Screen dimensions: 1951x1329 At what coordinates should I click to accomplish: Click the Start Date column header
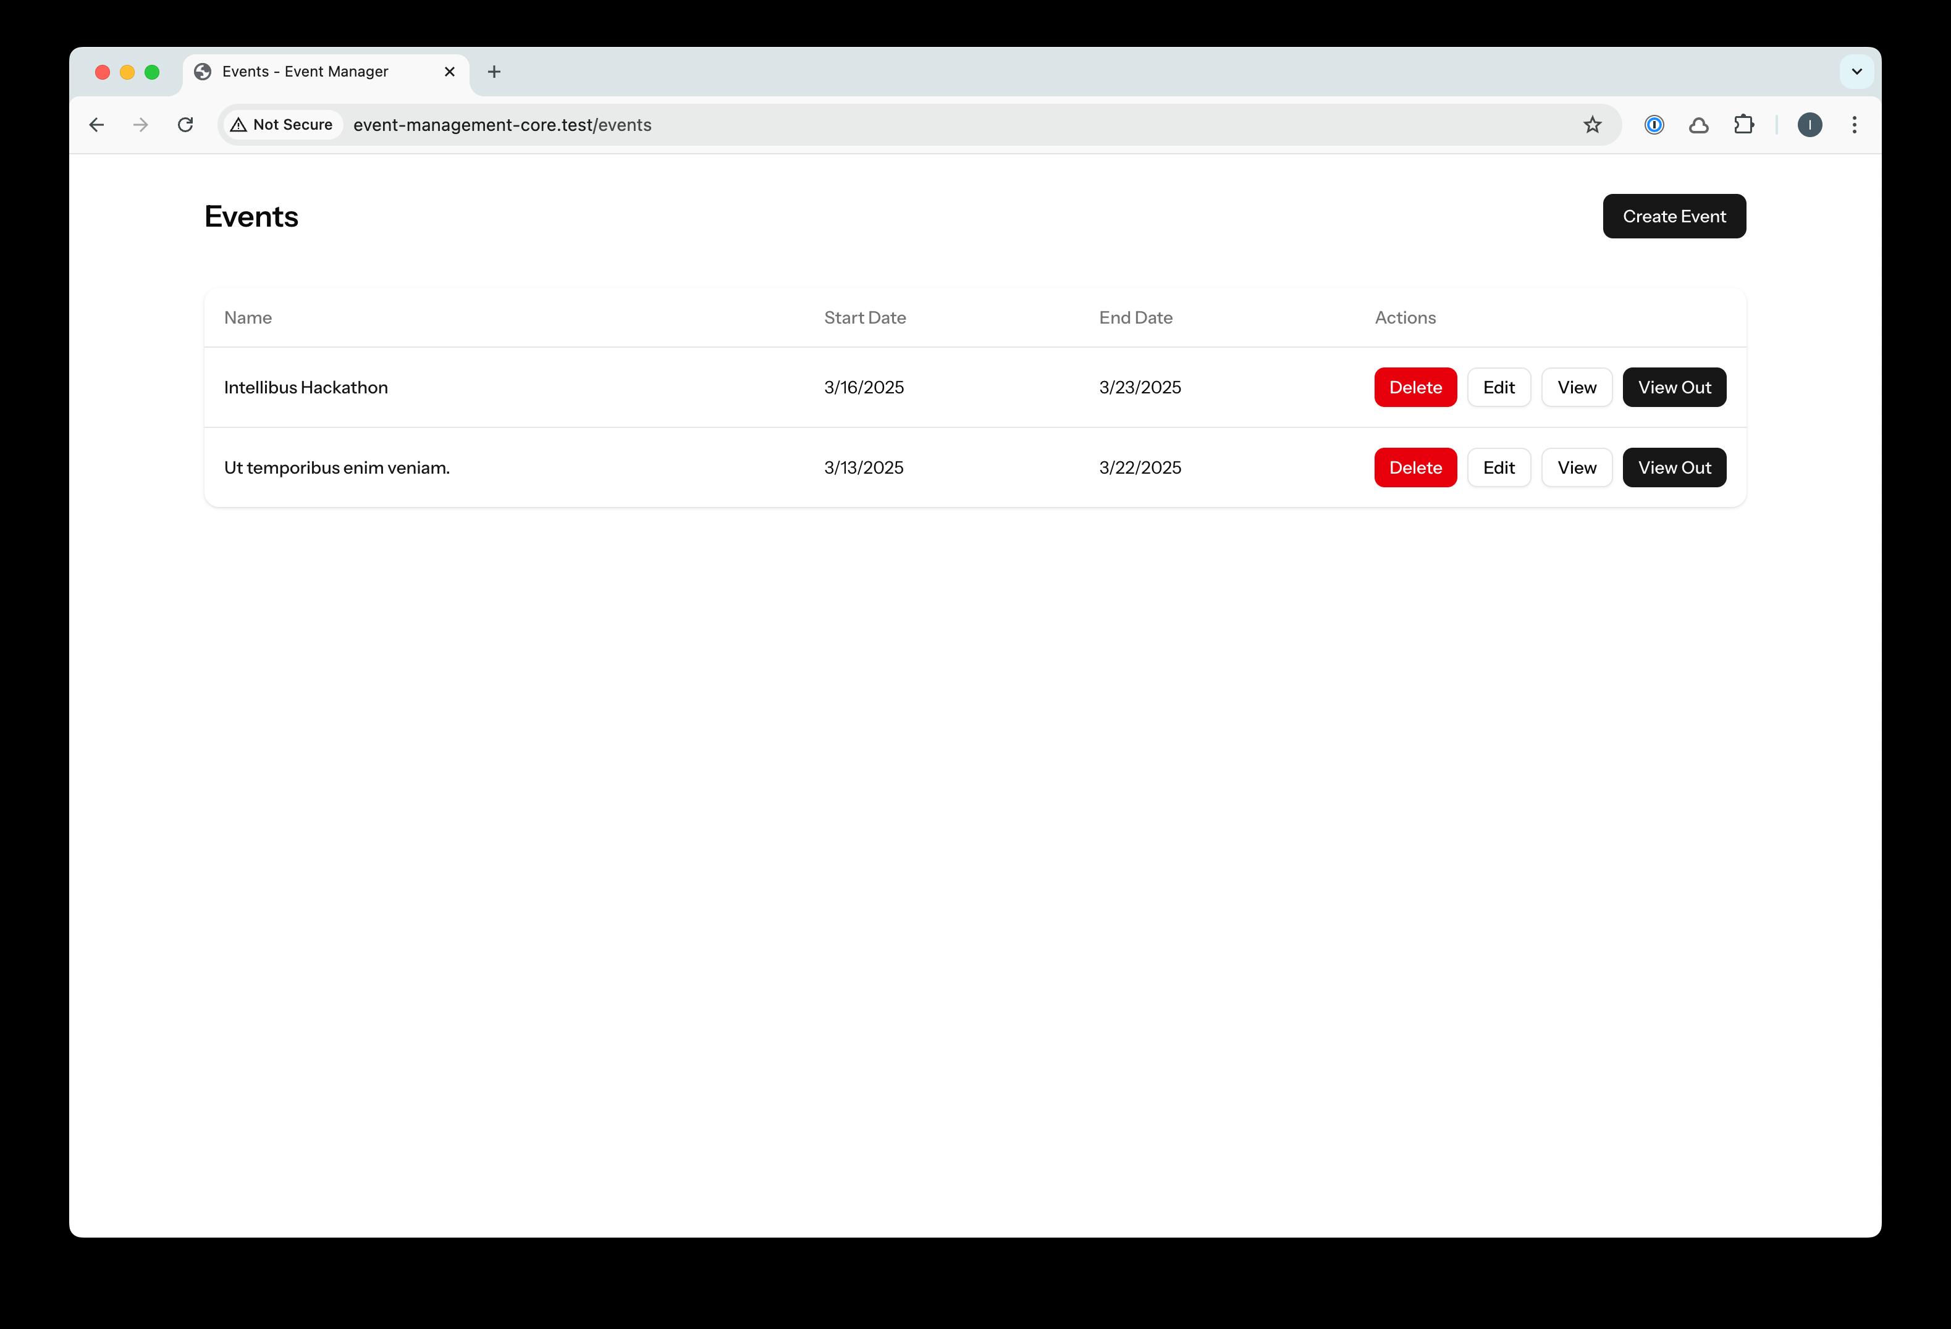(x=864, y=318)
